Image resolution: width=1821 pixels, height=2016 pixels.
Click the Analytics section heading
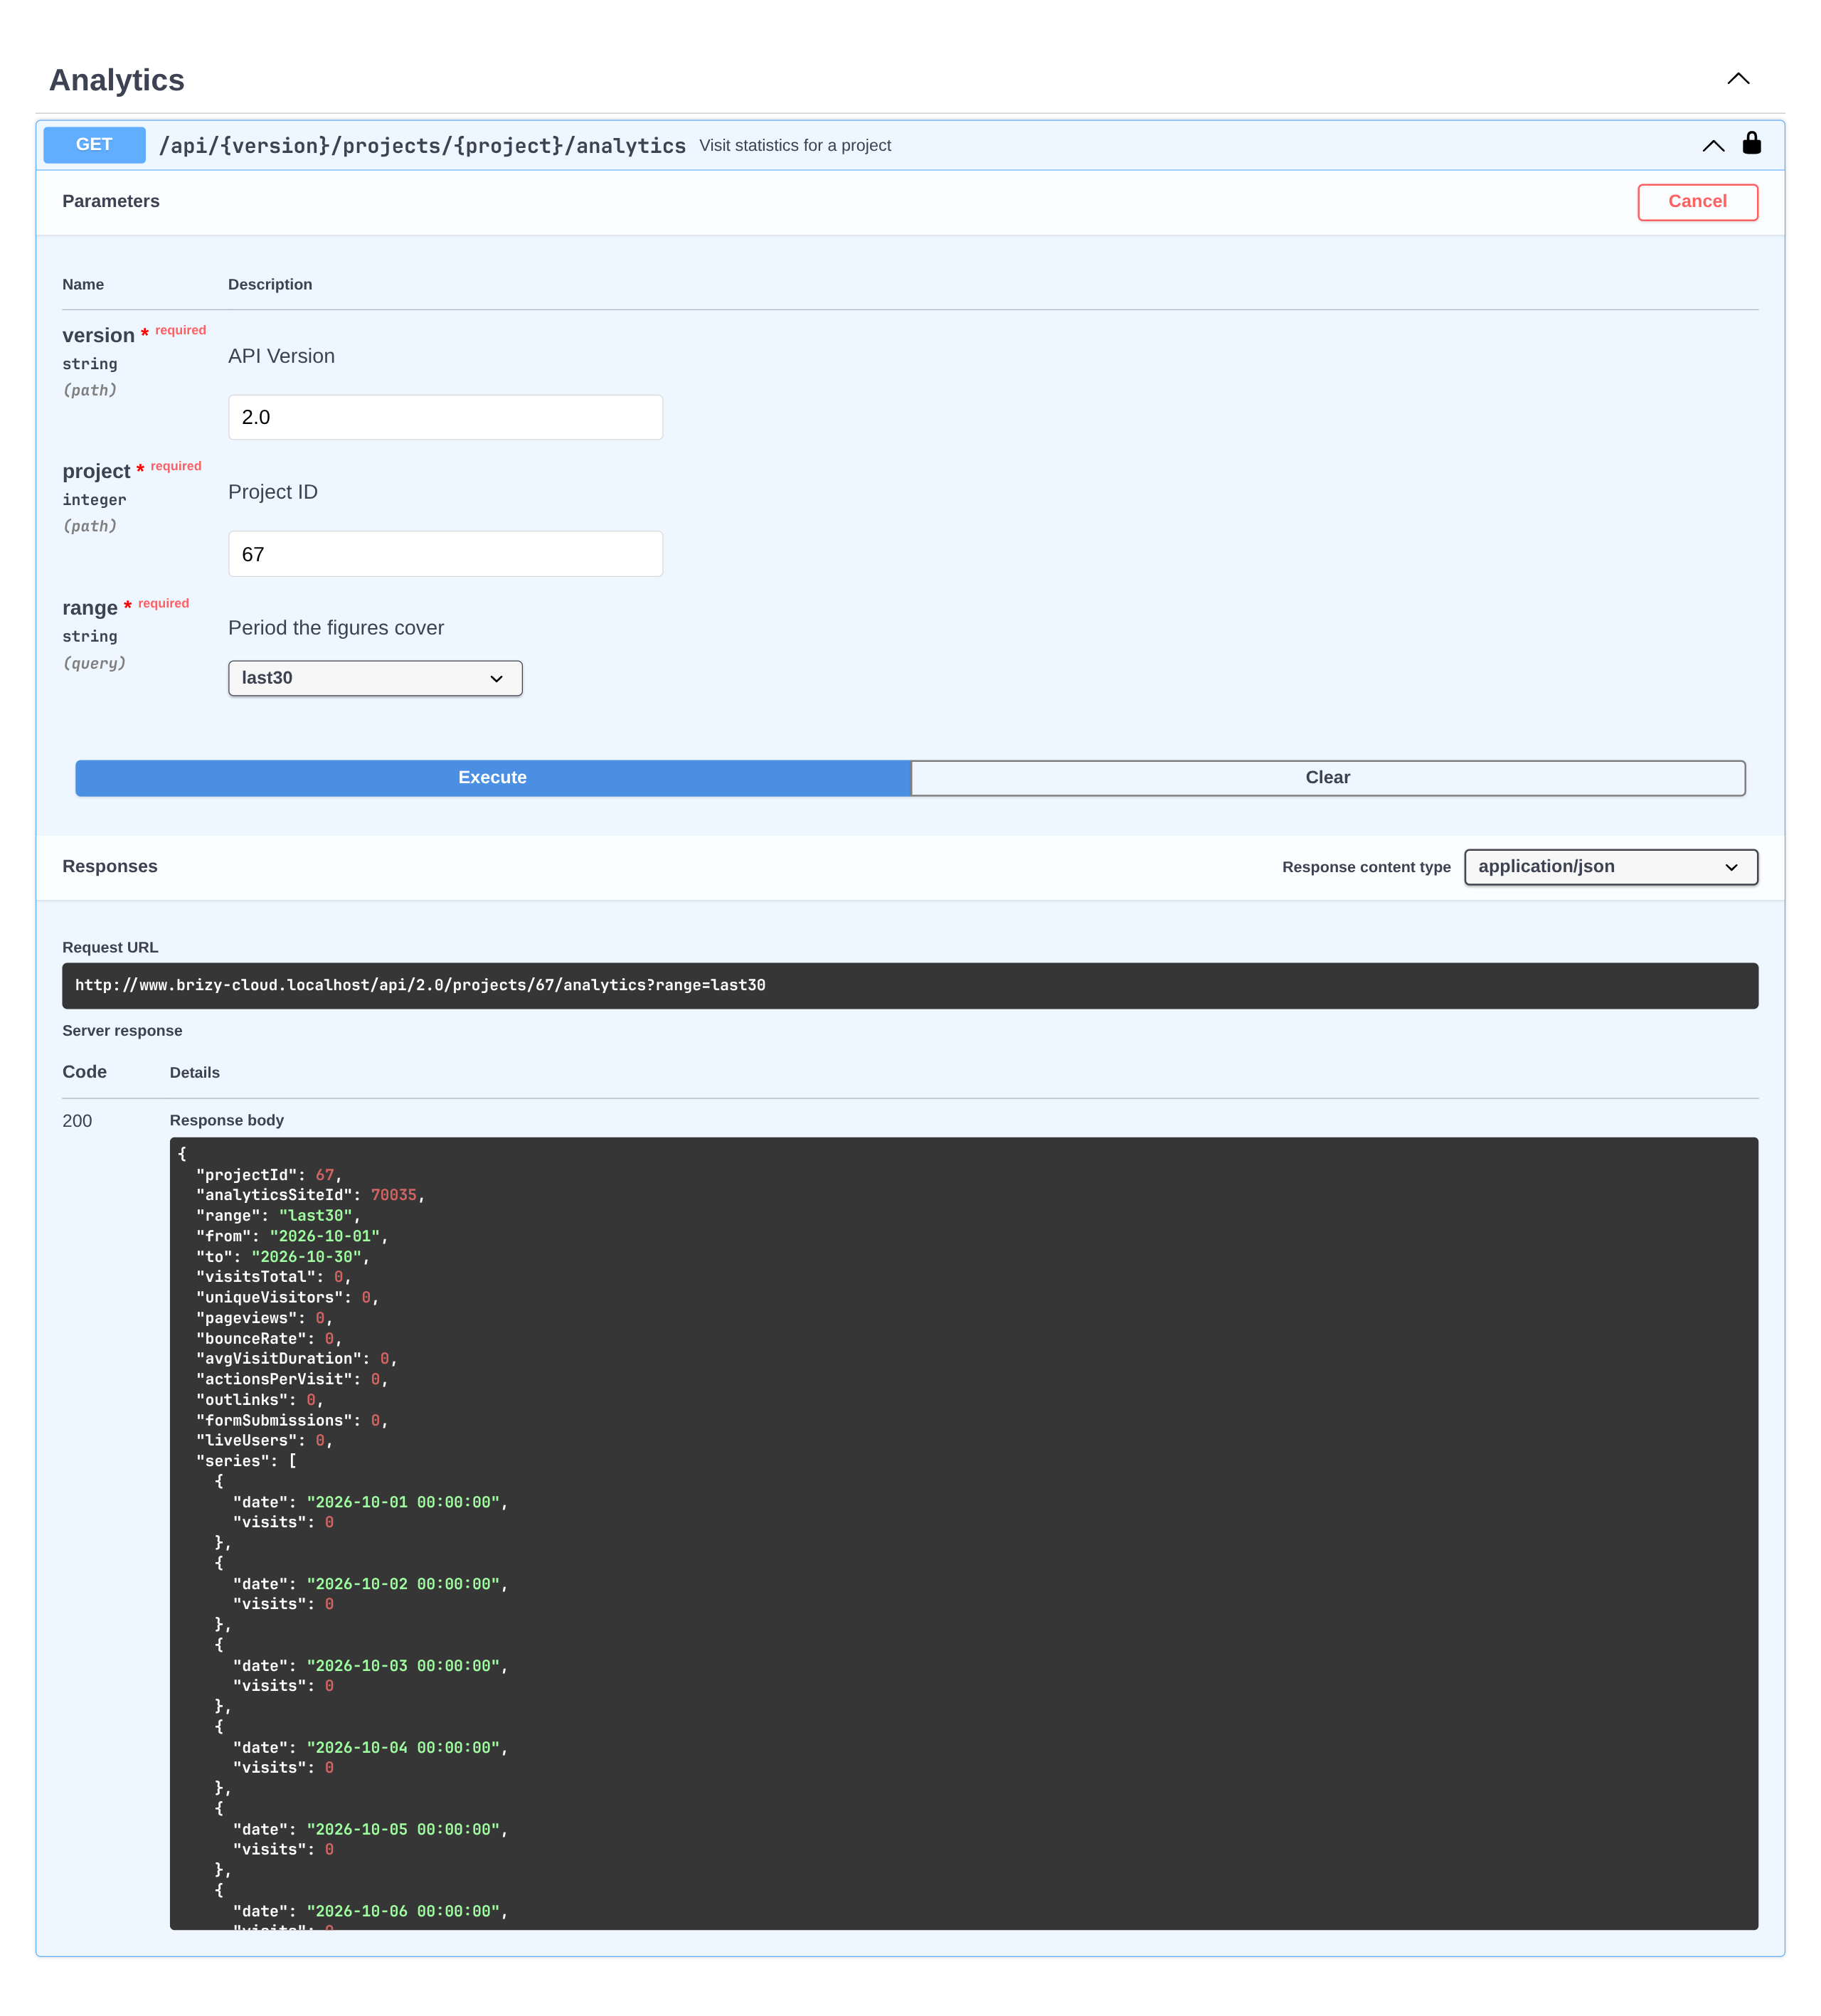pos(117,80)
